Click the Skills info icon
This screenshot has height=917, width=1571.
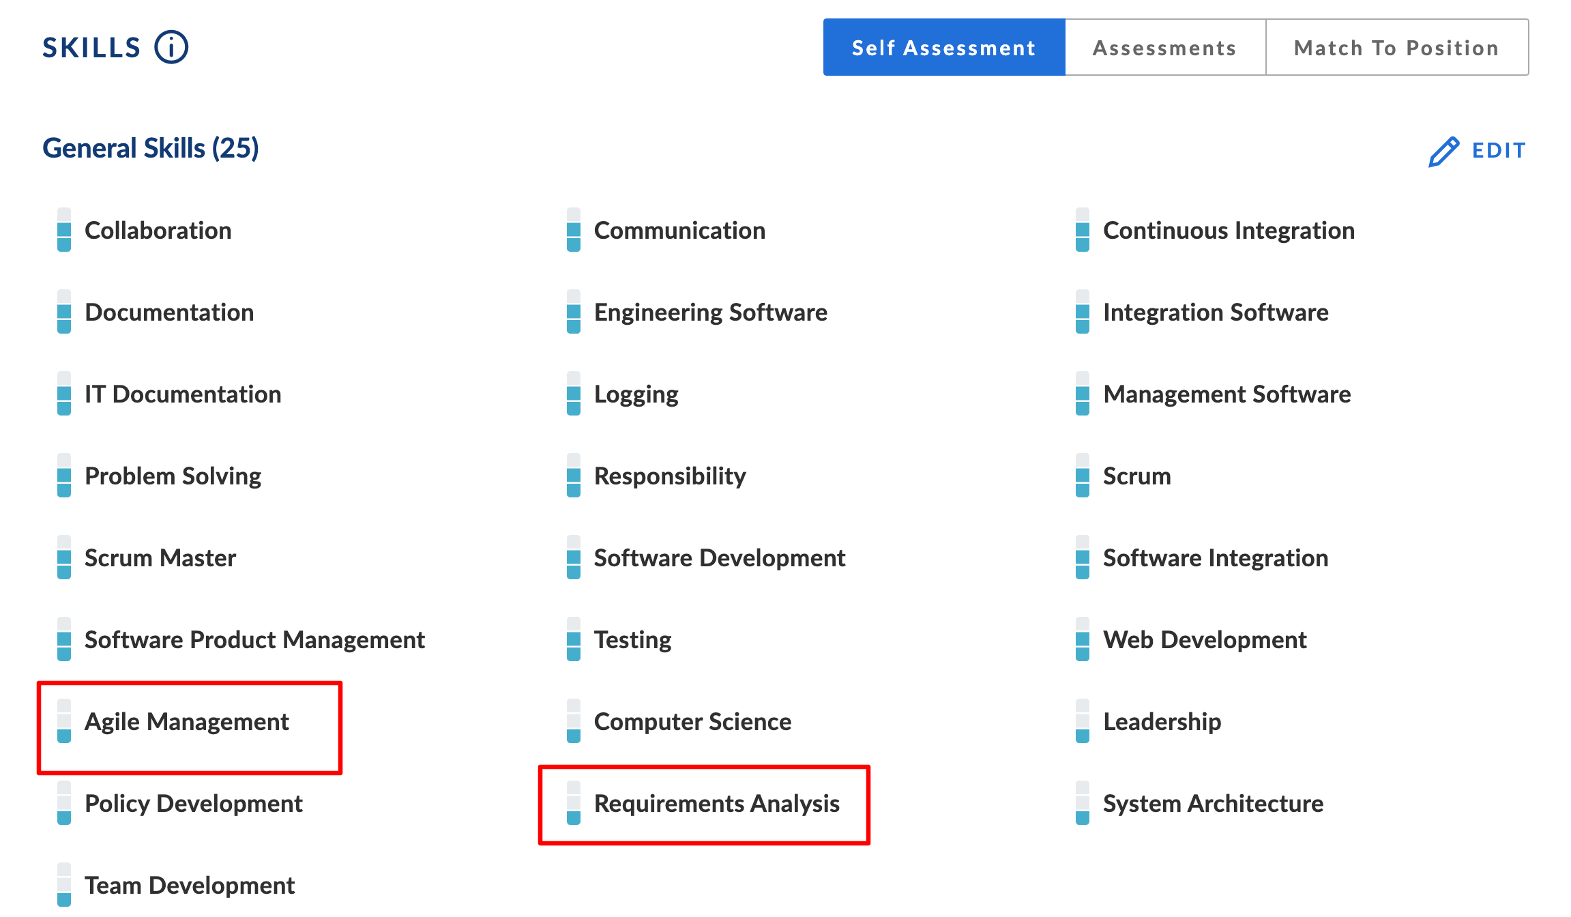coord(171,48)
